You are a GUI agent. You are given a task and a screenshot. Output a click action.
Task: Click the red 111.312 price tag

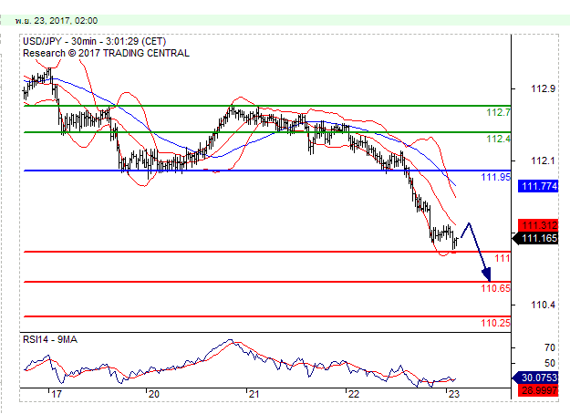click(x=538, y=225)
